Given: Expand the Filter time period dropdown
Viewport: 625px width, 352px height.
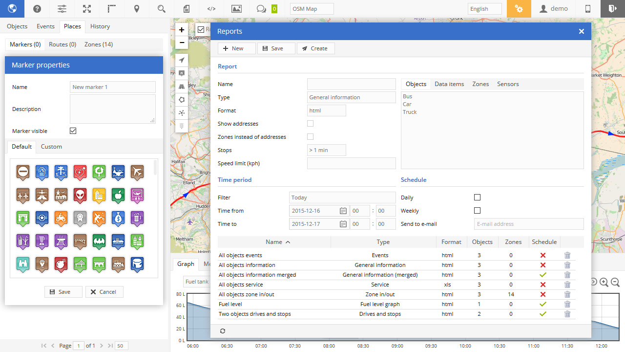Looking at the screenshot, I should (x=342, y=198).
